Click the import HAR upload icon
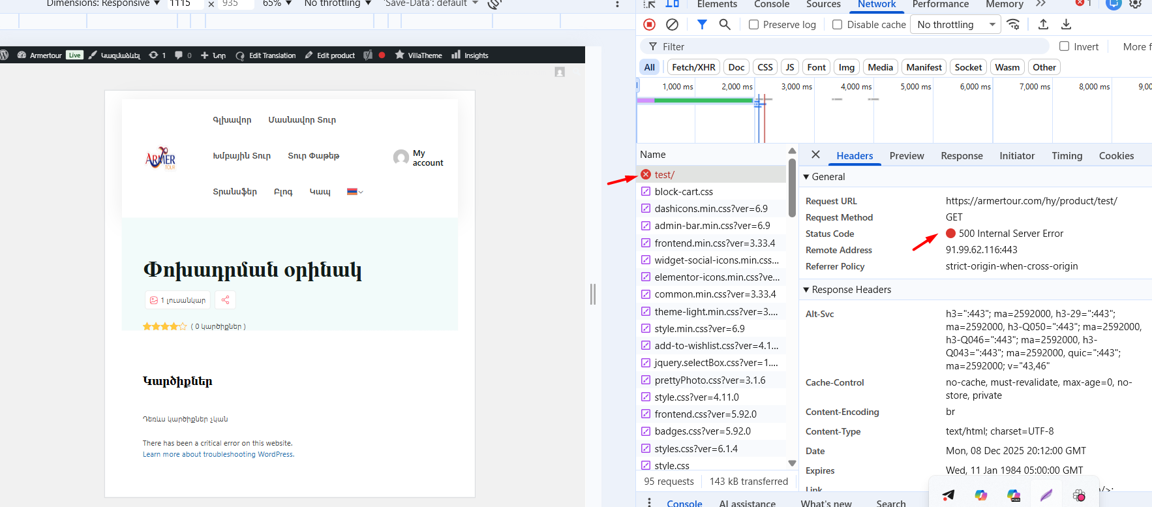The height and width of the screenshot is (507, 1152). 1043,25
